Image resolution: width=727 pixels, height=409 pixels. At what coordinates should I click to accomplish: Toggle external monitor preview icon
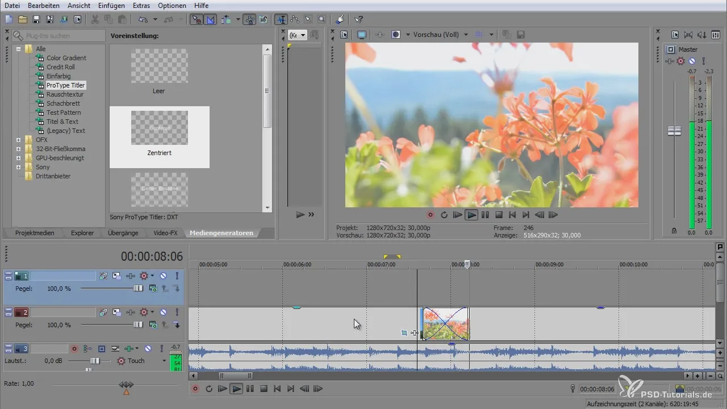click(362, 35)
